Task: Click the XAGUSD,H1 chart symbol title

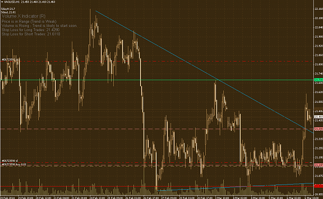Action: coord(11,2)
